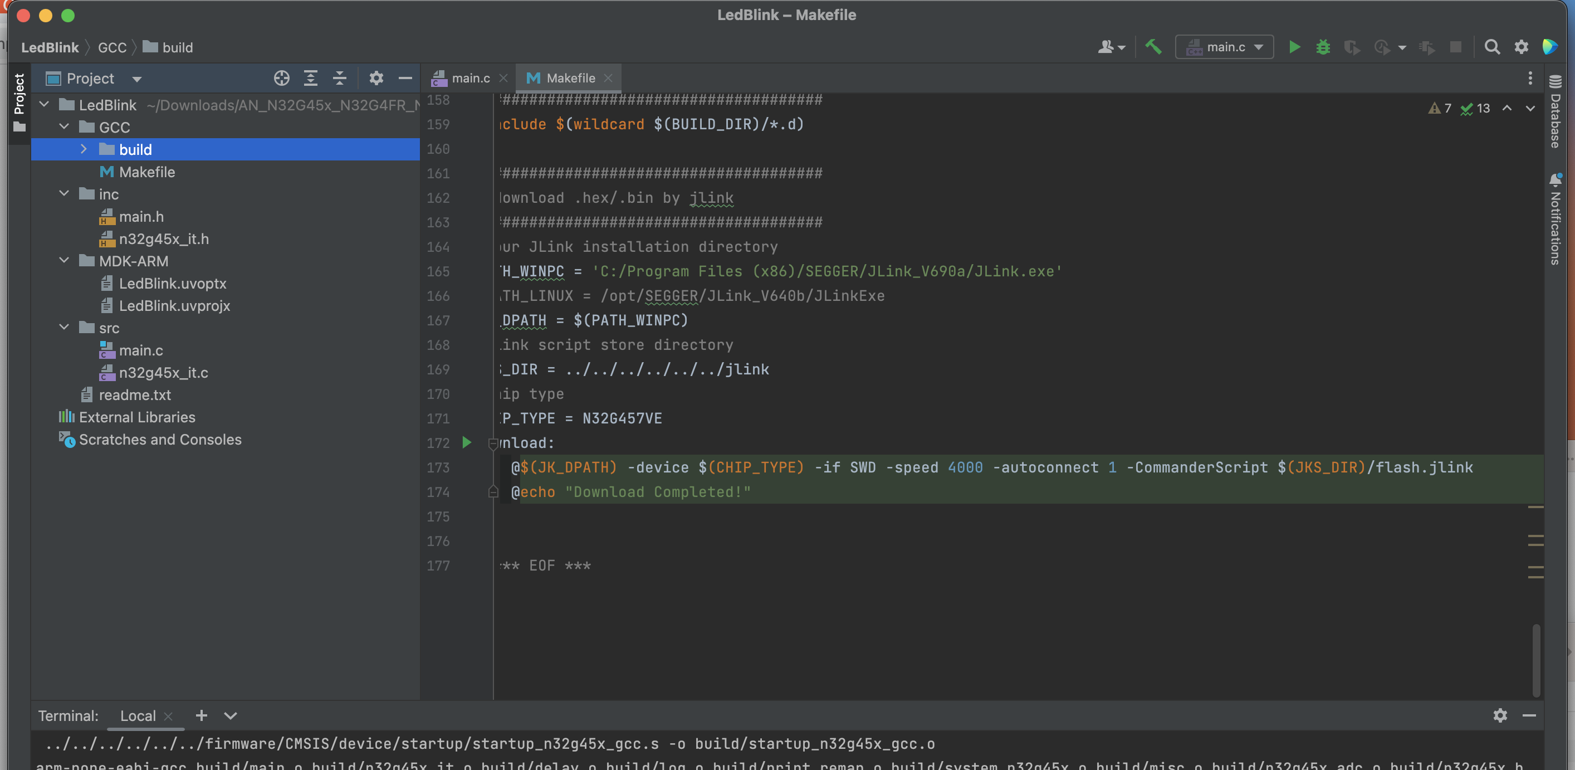The image size is (1575, 770).
Task: Click the Build hammer icon
Action: (x=1153, y=47)
